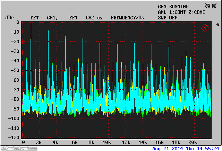Image resolution: width=222 pixels, height=151 pixels.
Task: Click the FREQUENCY/Hz axis title
Action: [x=127, y=18]
